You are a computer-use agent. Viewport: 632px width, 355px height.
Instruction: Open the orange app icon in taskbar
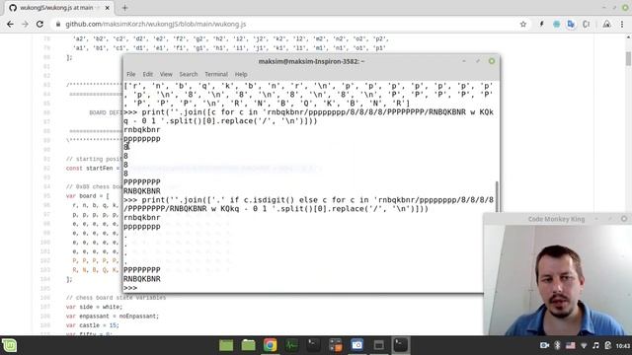coord(336,345)
